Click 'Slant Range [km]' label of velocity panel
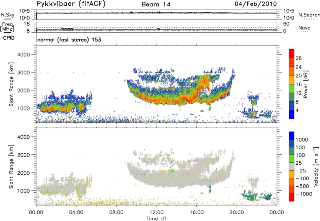The height and width of the screenshot is (221, 320). (11, 167)
